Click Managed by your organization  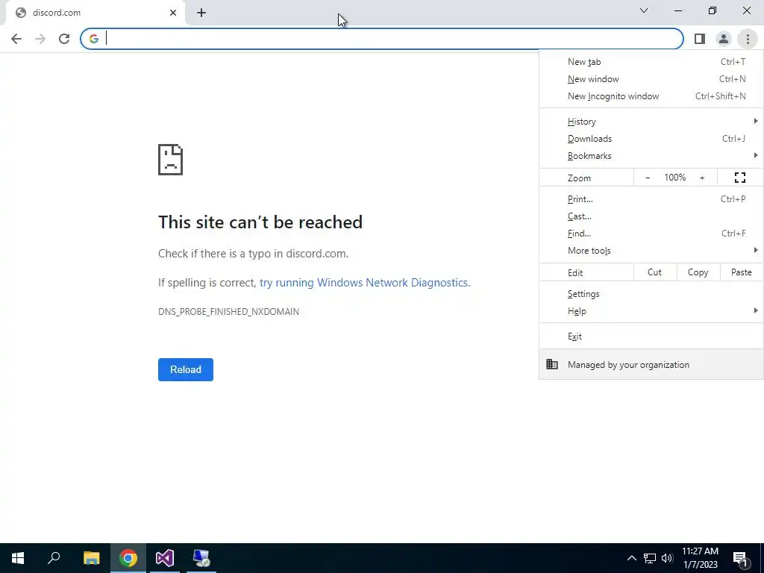[651, 364]
